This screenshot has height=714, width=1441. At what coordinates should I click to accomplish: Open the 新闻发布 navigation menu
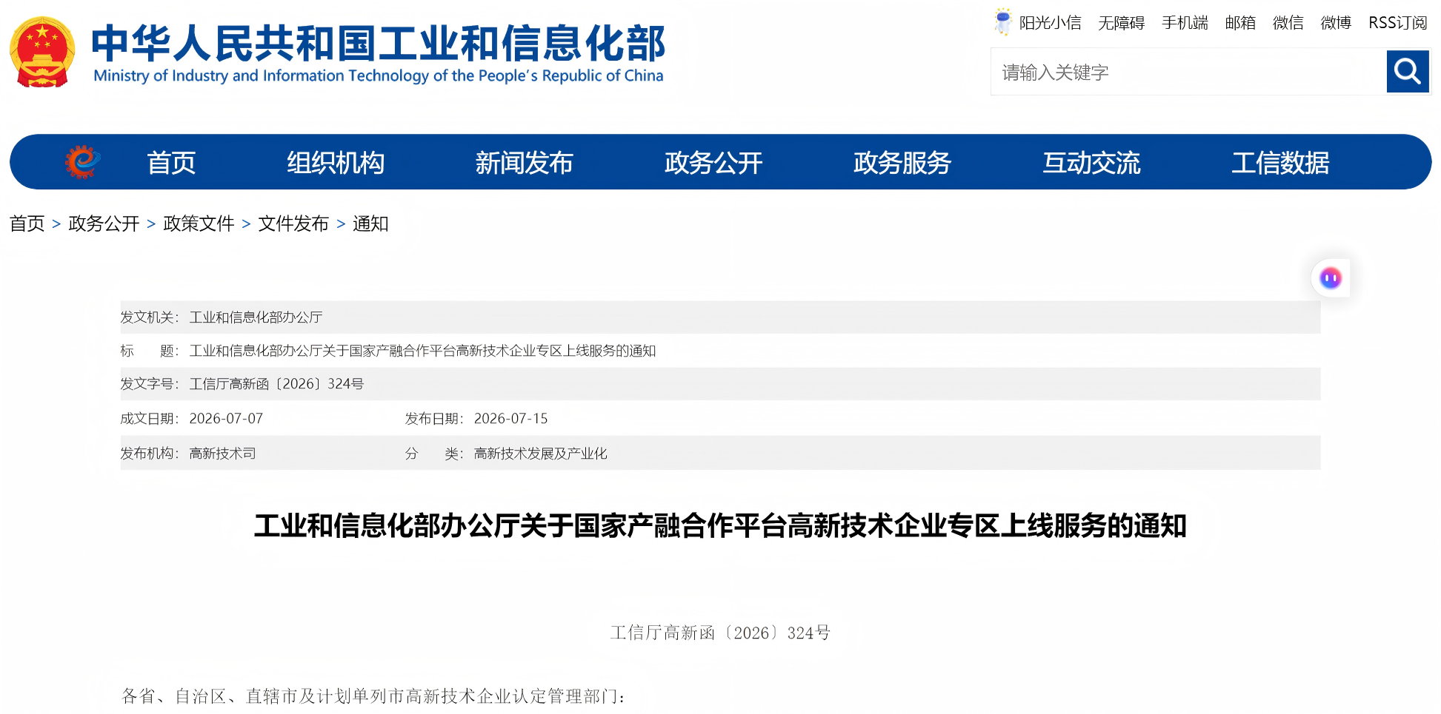(x=524, y=163)
